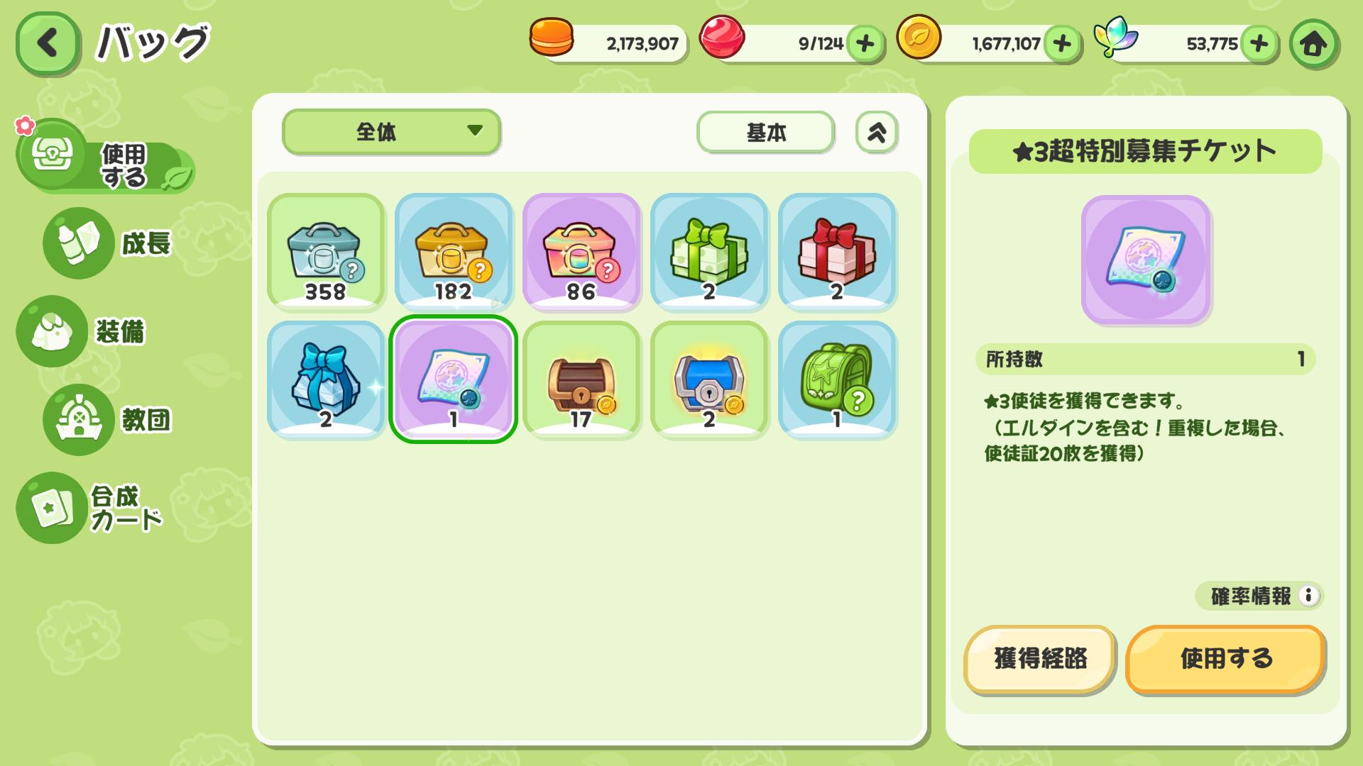
Task: Select the green gift box item
Action: [x=709, y=252]
